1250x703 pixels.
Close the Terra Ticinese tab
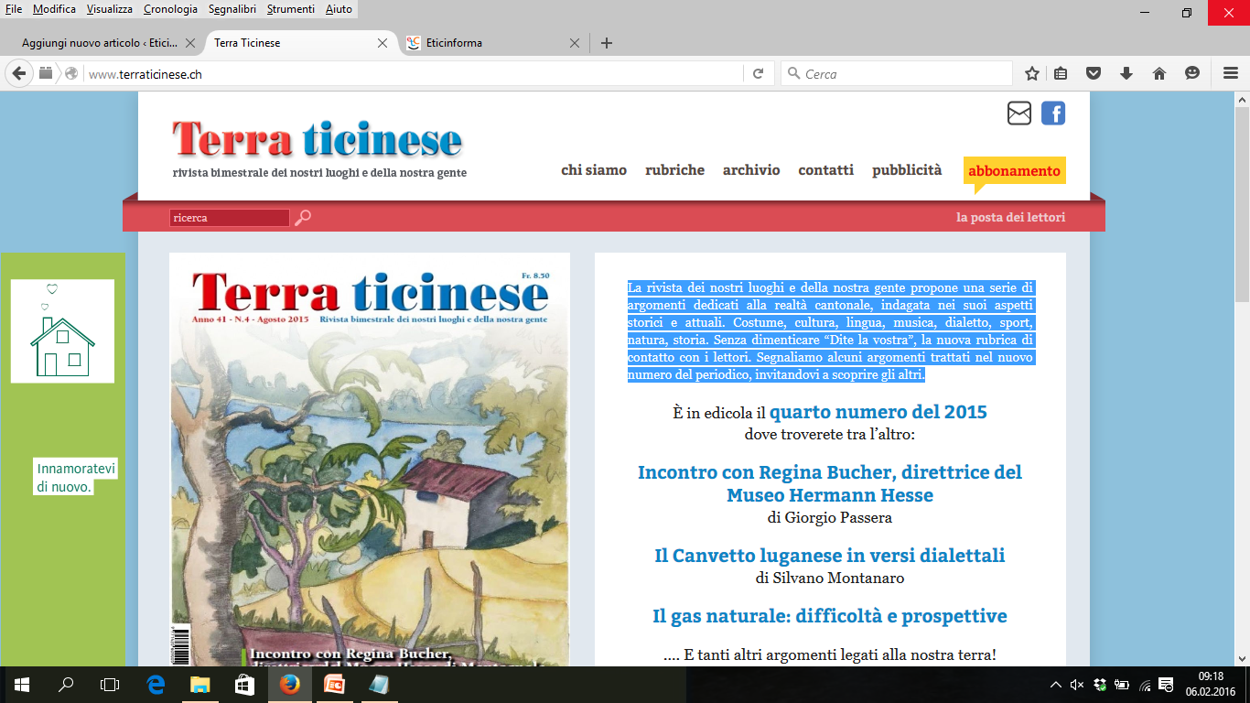click(383, 43)
